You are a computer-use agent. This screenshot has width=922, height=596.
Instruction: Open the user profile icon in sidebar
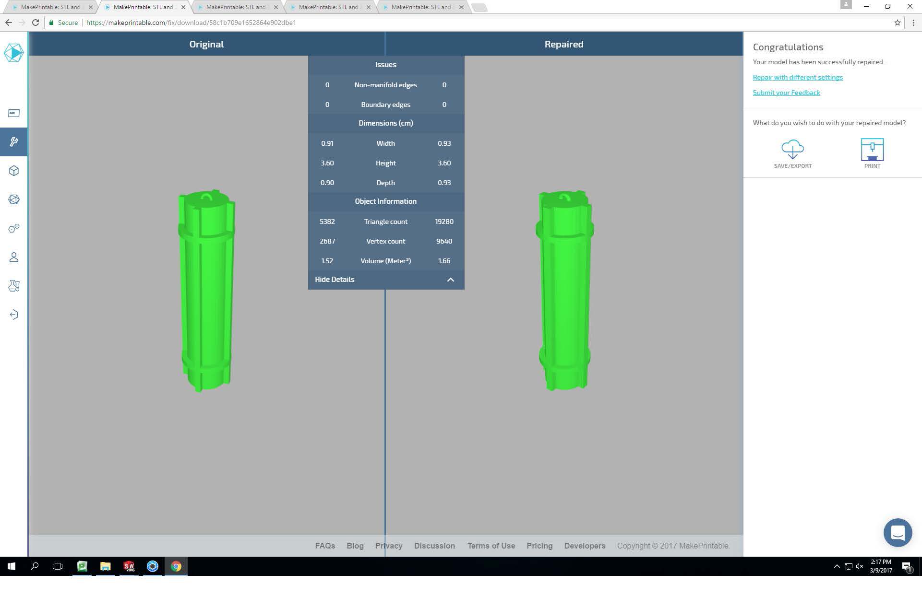click(13, 257)
